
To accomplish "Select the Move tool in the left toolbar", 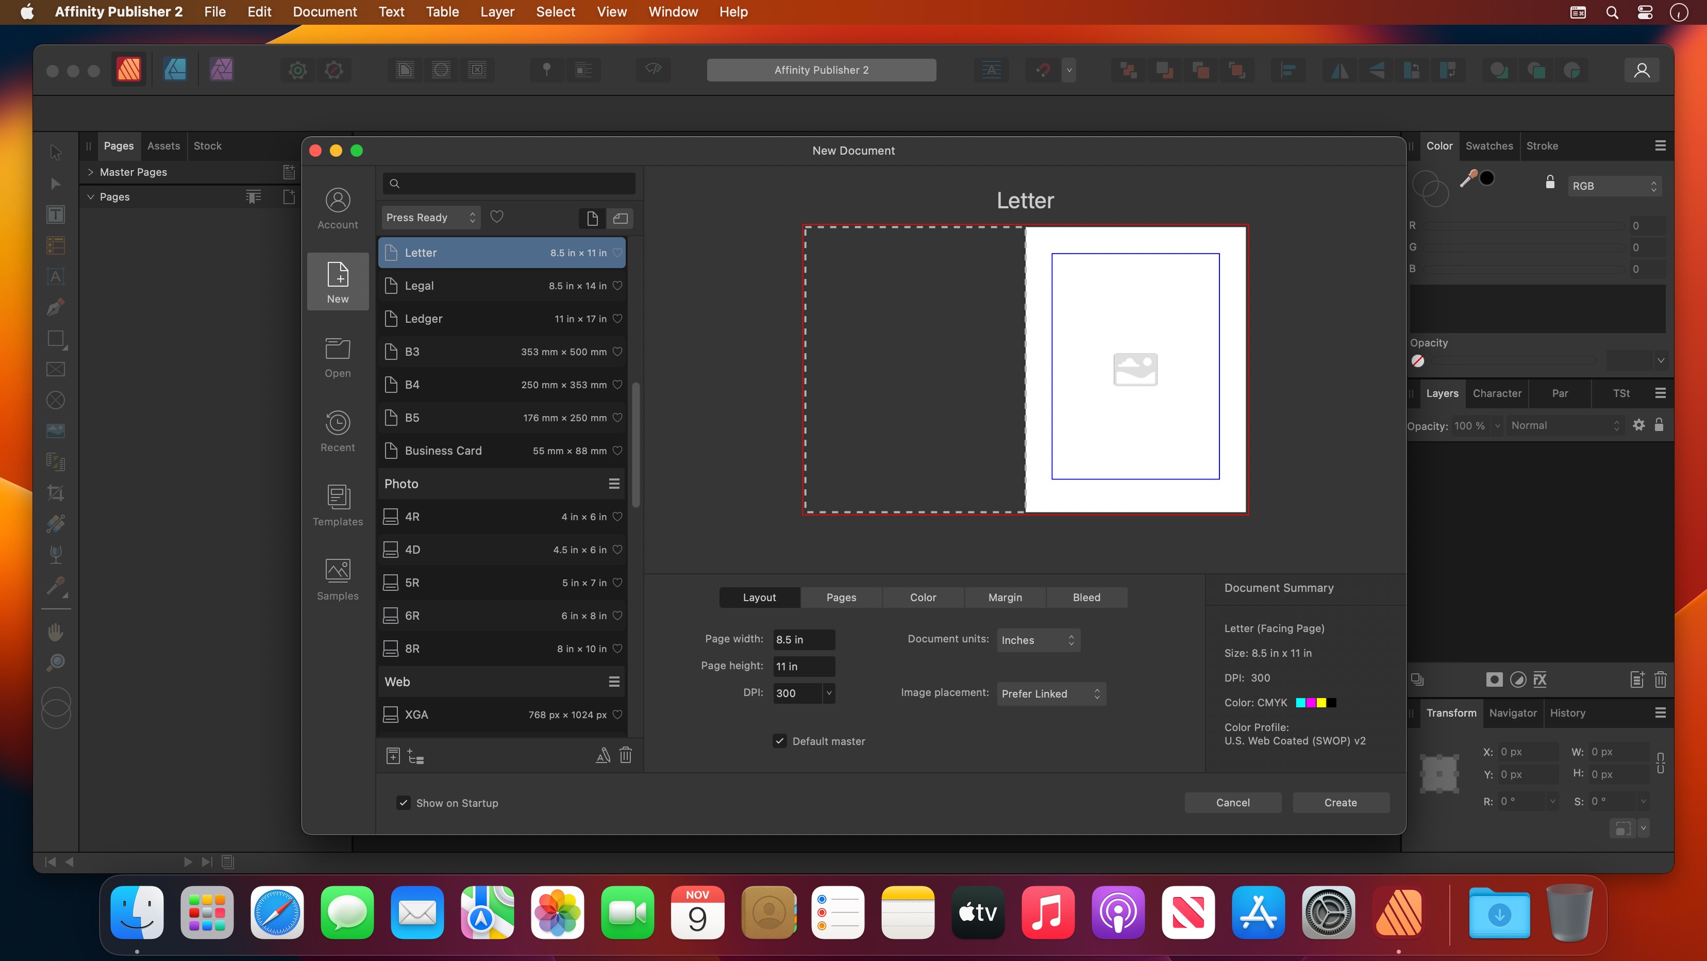I will pyautogui.click(x=56, y=153).
